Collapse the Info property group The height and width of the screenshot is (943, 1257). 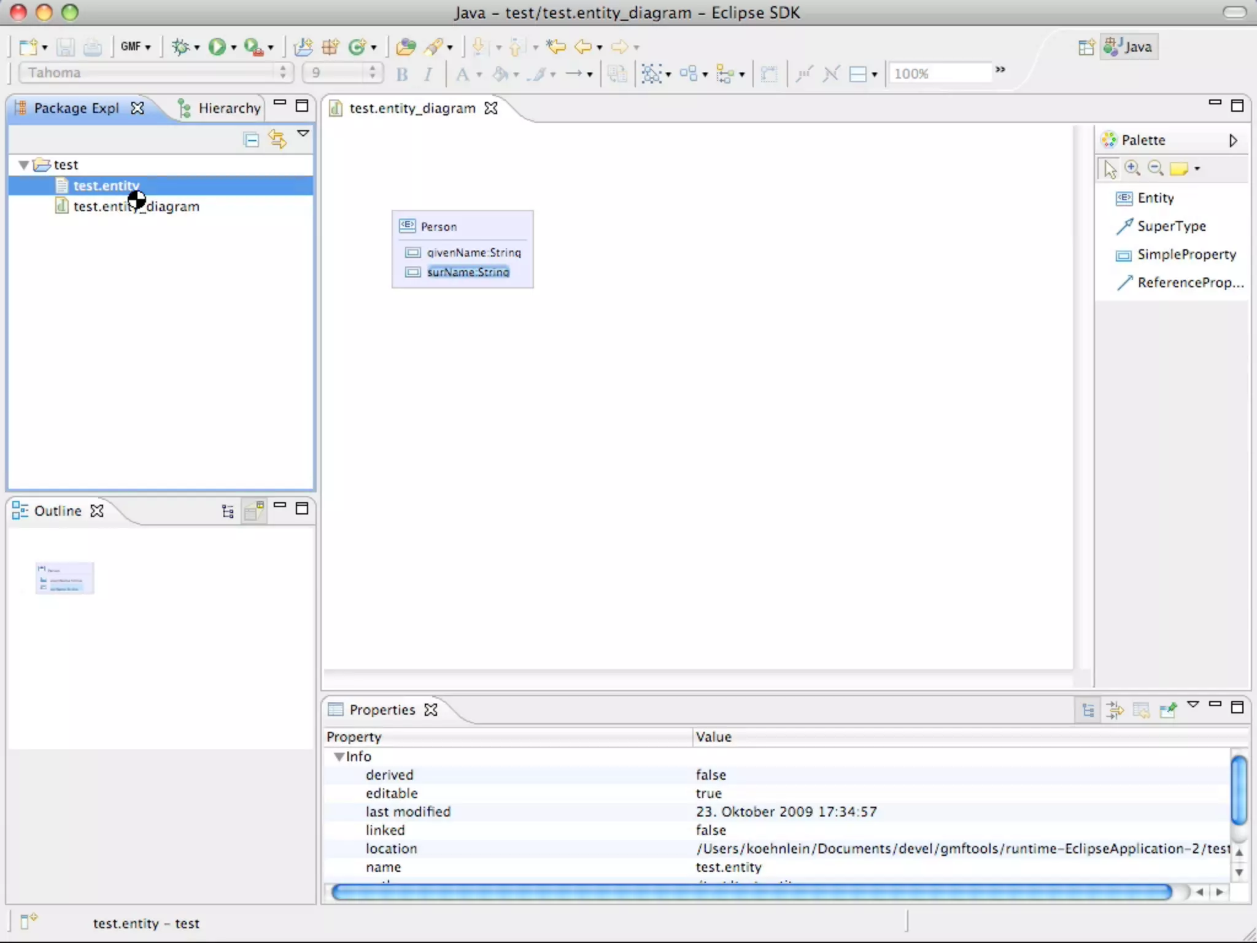pos(339,756)
